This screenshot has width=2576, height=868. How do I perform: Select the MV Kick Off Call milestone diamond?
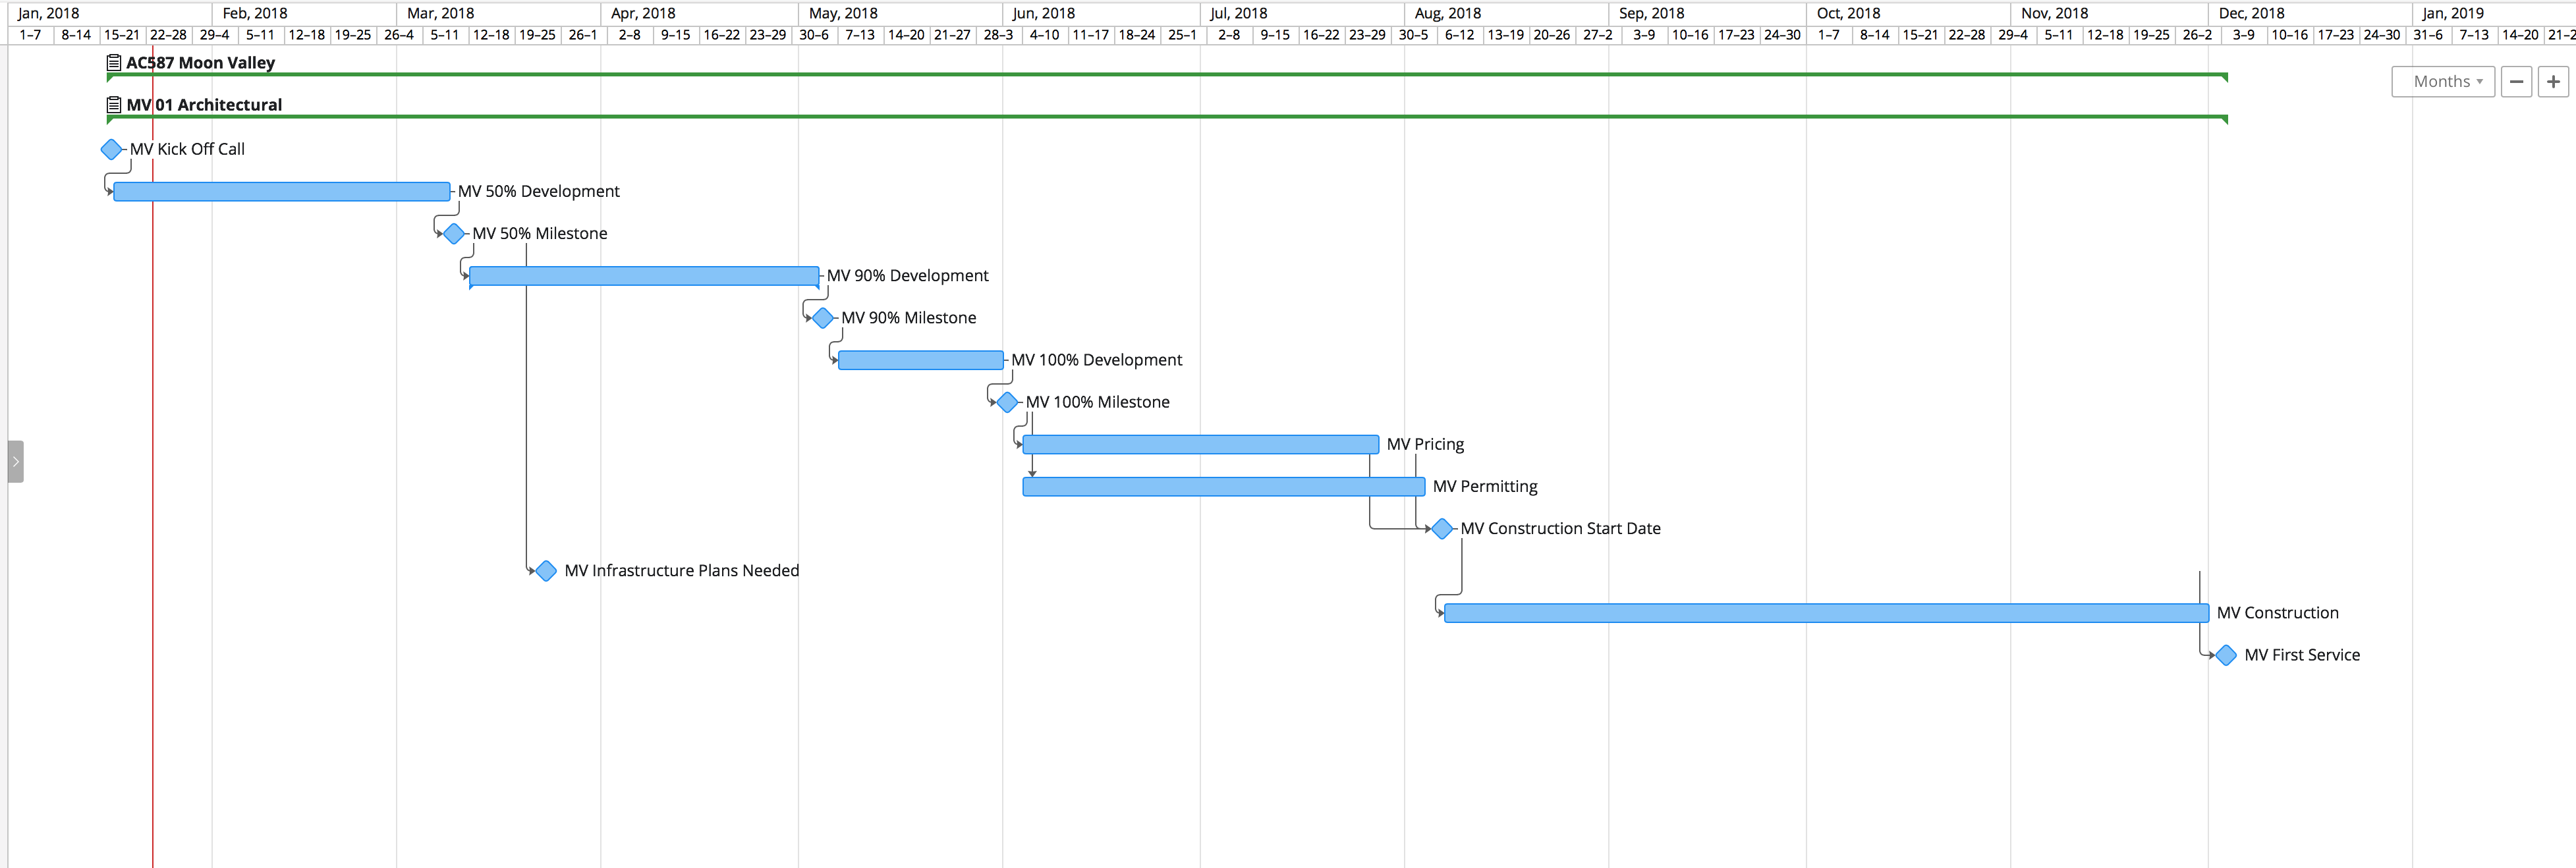[x=111, y=149]
